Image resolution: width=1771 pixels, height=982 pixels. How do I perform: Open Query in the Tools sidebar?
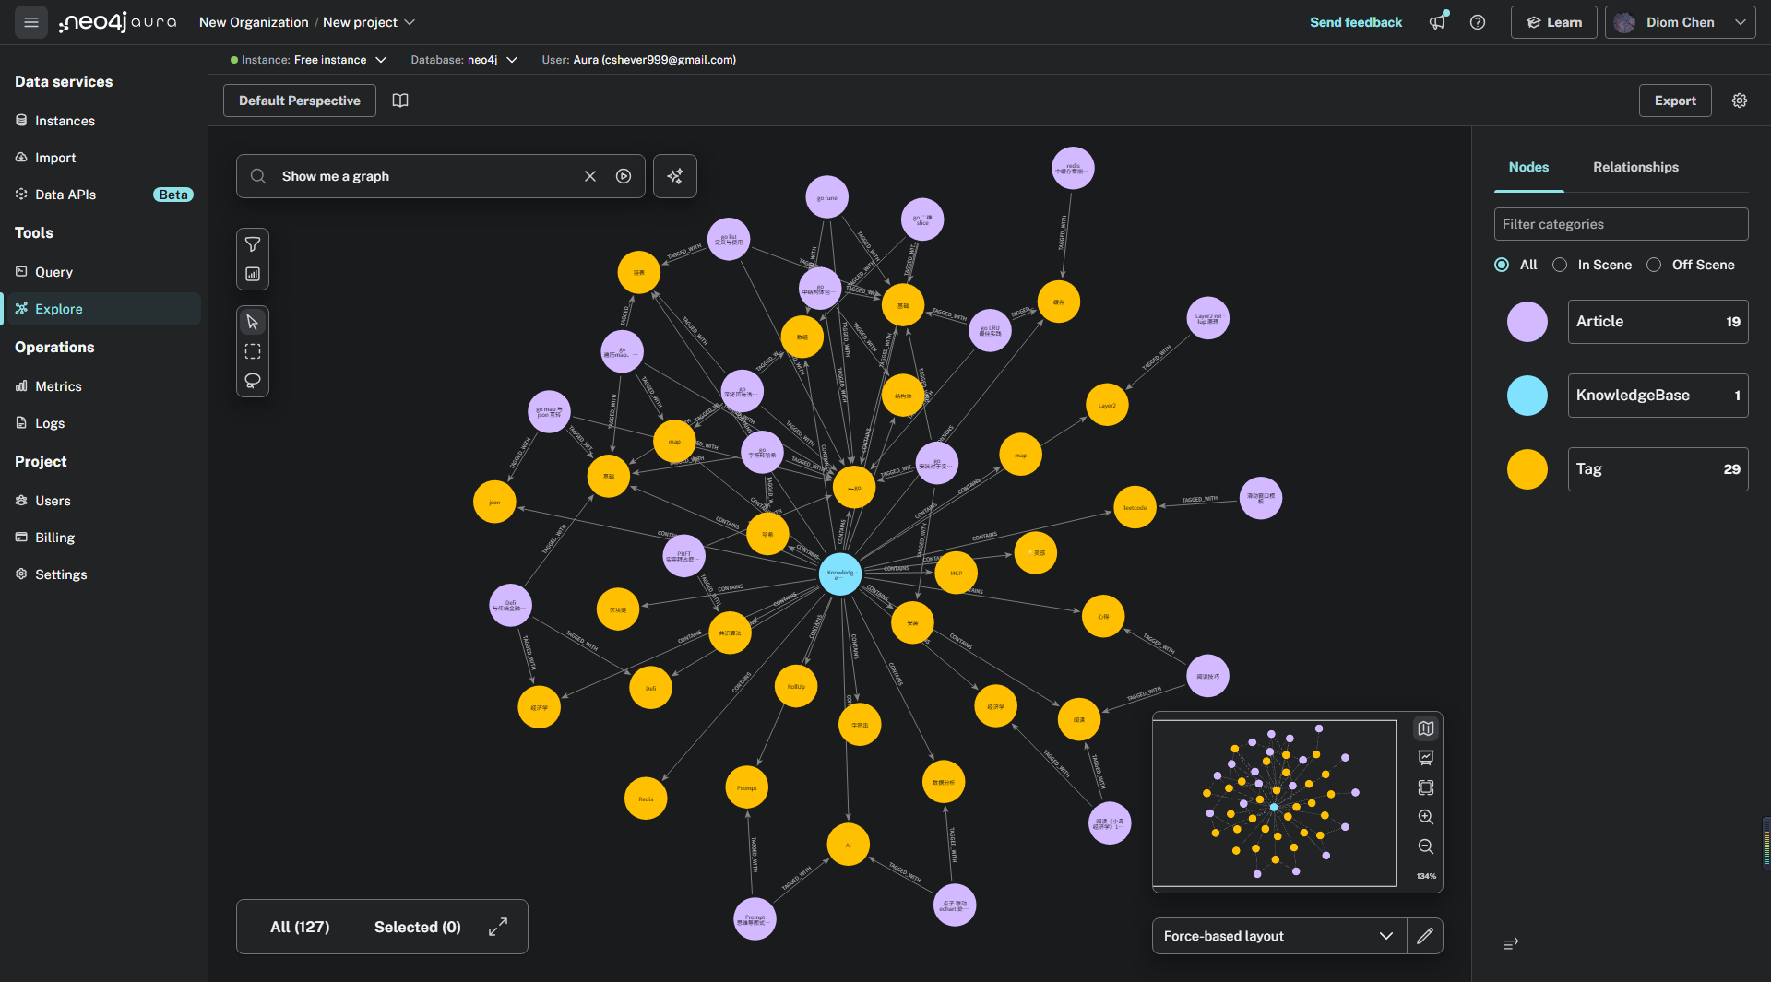pos(53,272)
